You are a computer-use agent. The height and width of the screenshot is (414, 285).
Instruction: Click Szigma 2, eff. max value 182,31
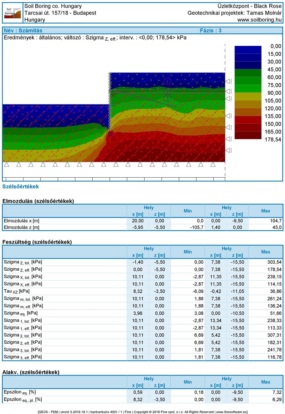274,343
